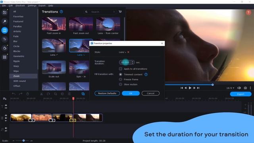Toggle visibility eye on the title track
Viewport: 254px width, 143px height.
coord(6,105)
